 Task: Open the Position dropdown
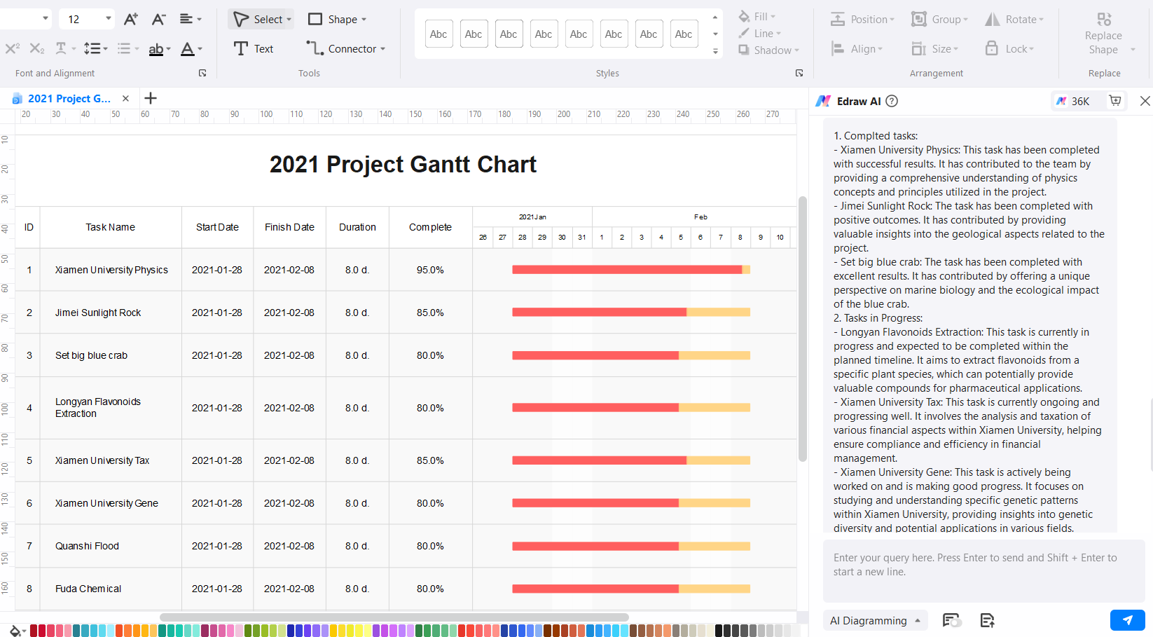(863, 19)
